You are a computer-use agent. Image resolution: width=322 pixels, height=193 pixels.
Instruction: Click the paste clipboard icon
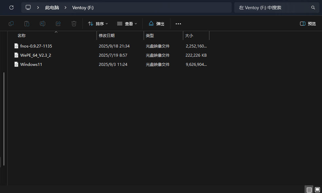coord(27,24)
